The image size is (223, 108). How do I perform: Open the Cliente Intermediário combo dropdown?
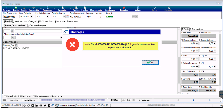point(61,38)
